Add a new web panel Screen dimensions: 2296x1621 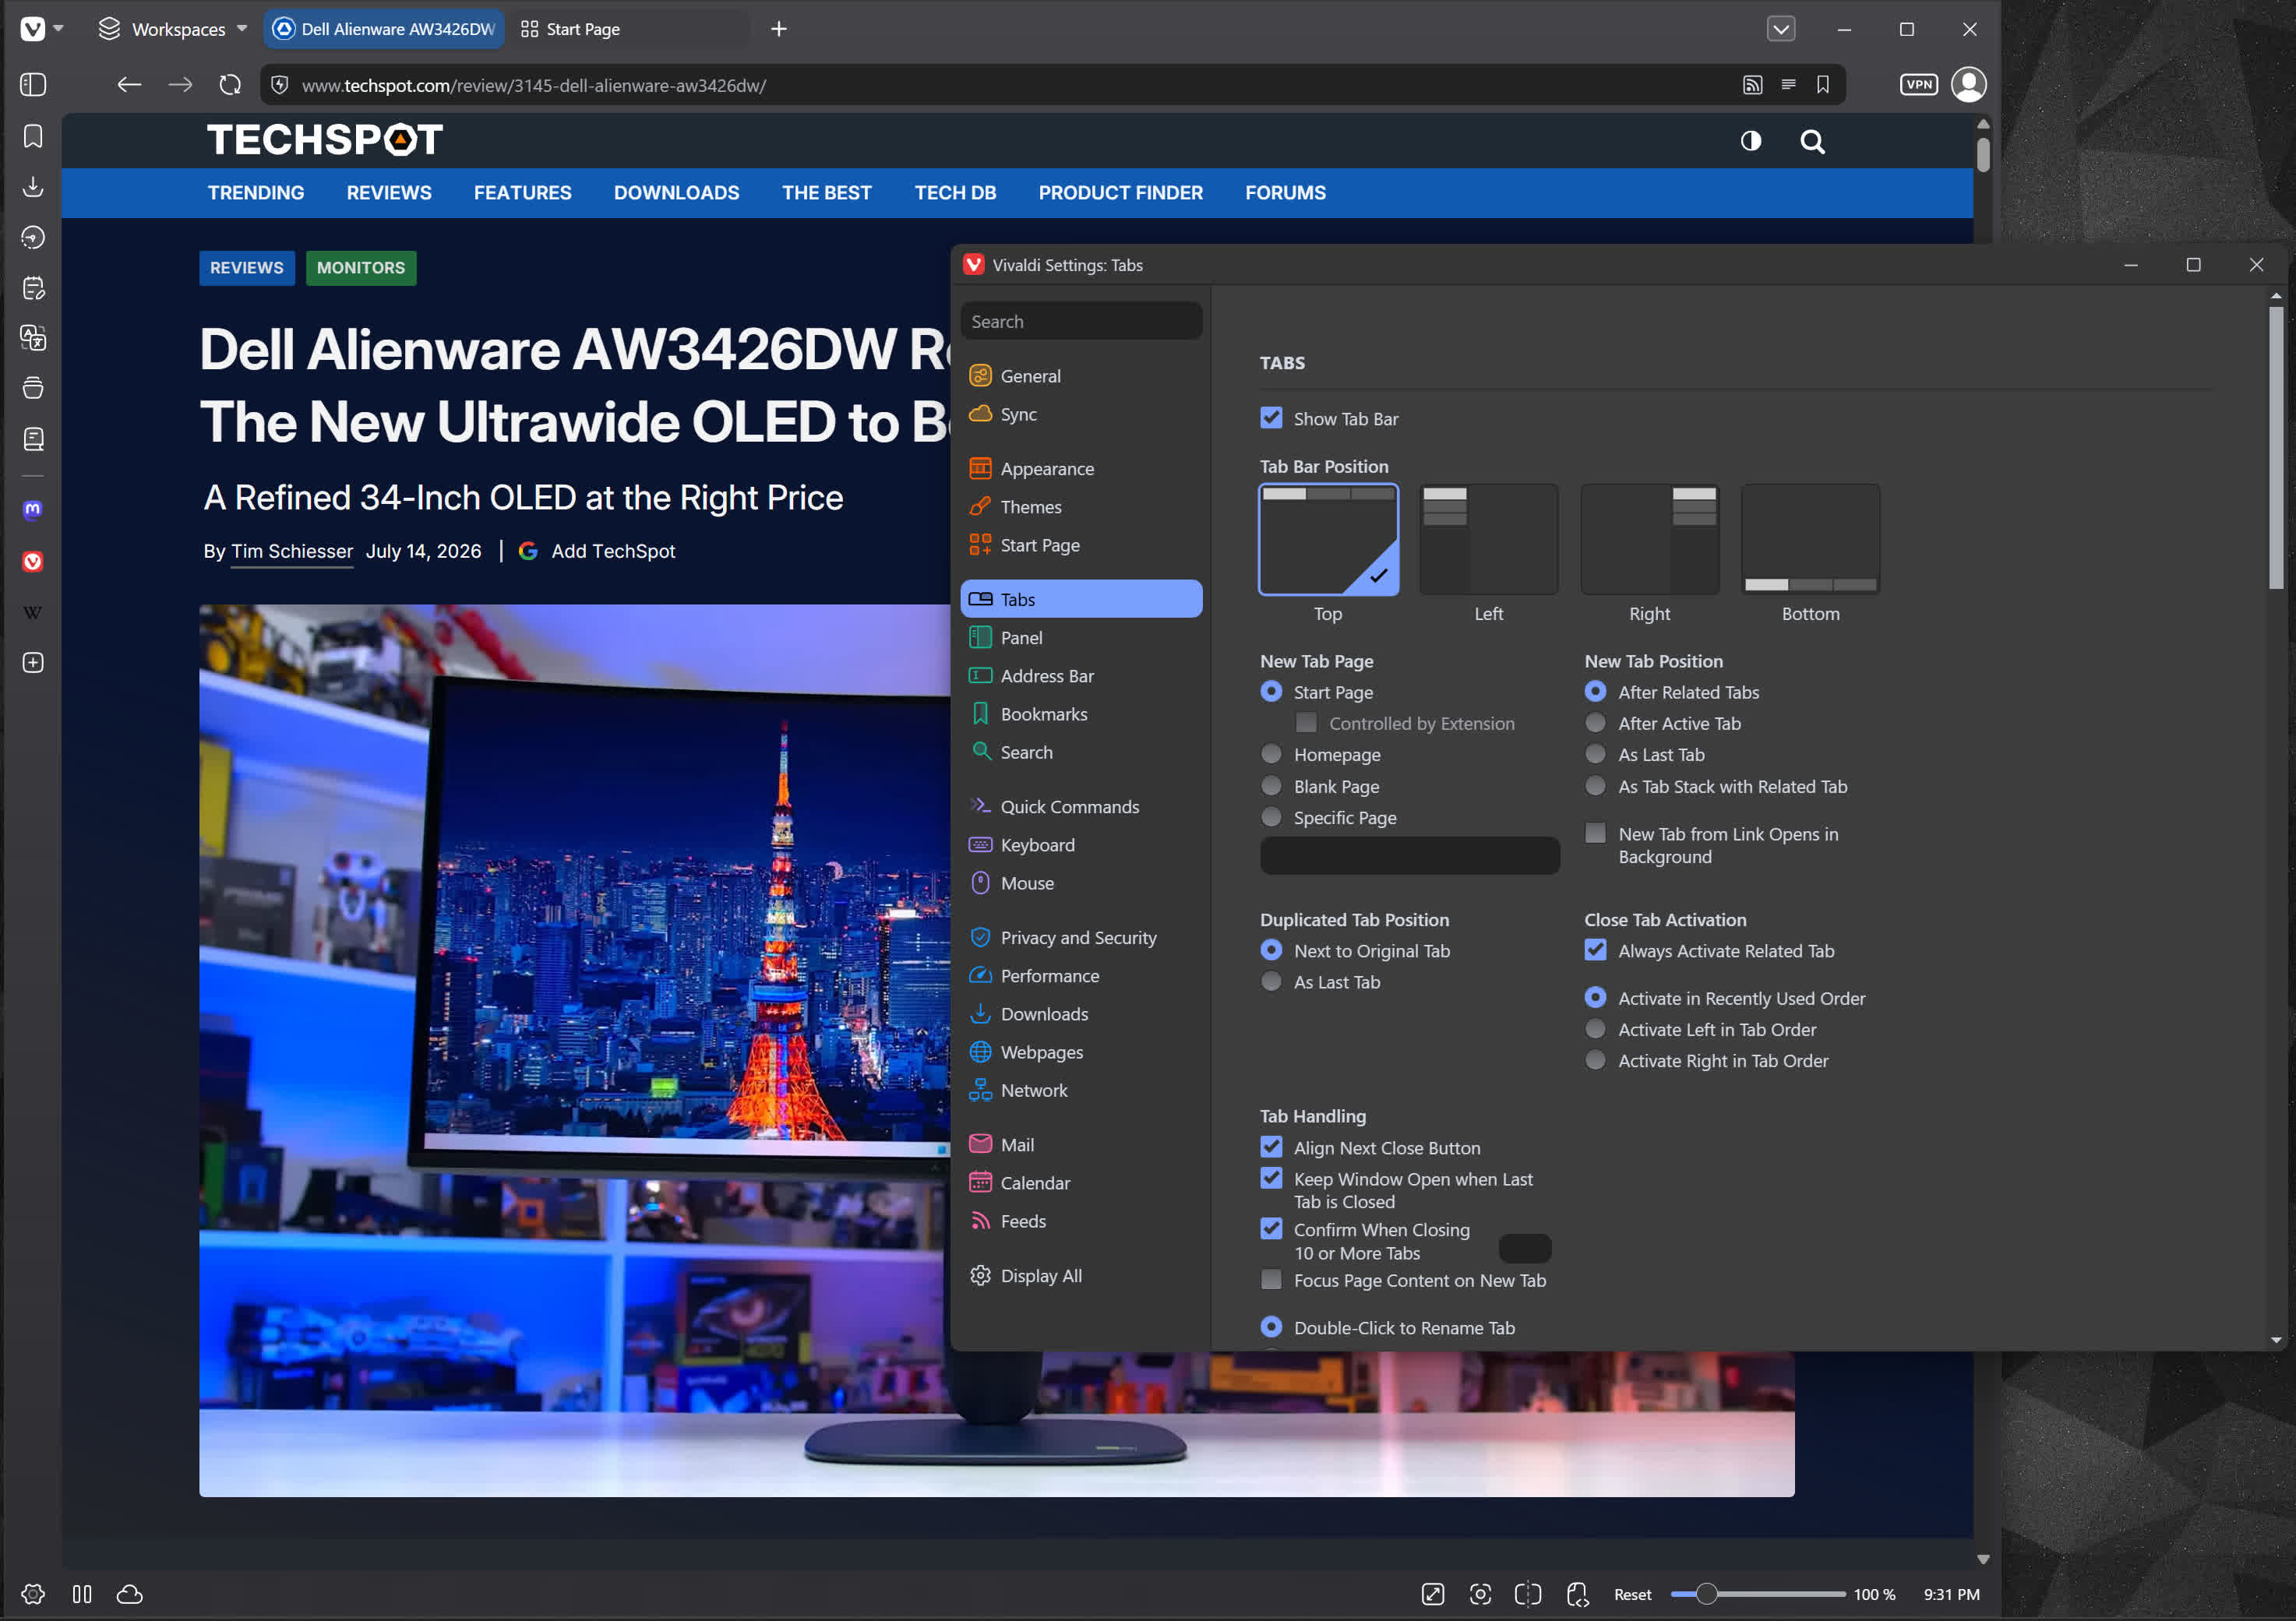33,663
